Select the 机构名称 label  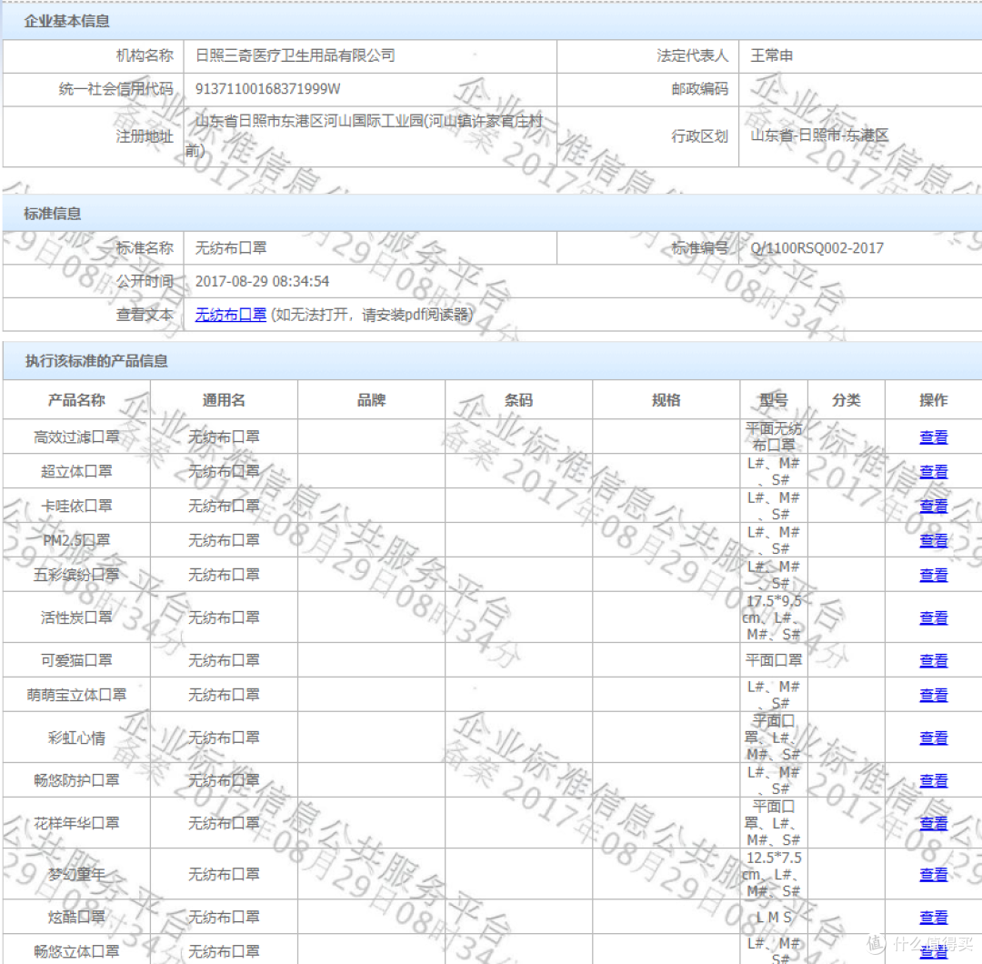click(x=145, y=55)
